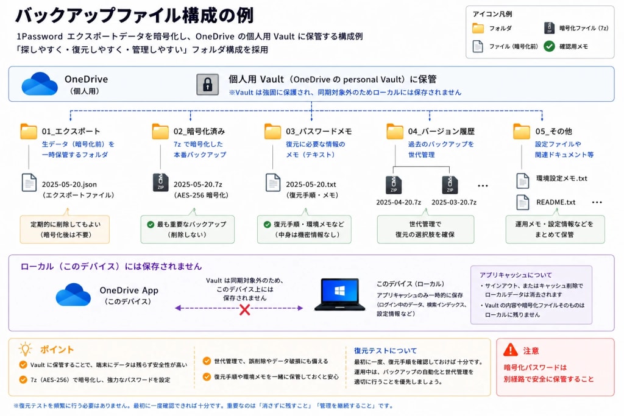Viewport: 624px width, 416px height.
Task: Click the description 7z で暗号化した本番バックアップ
Action: [x=200, y=149]
